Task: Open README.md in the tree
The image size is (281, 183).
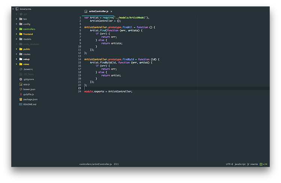Action: 30,104
